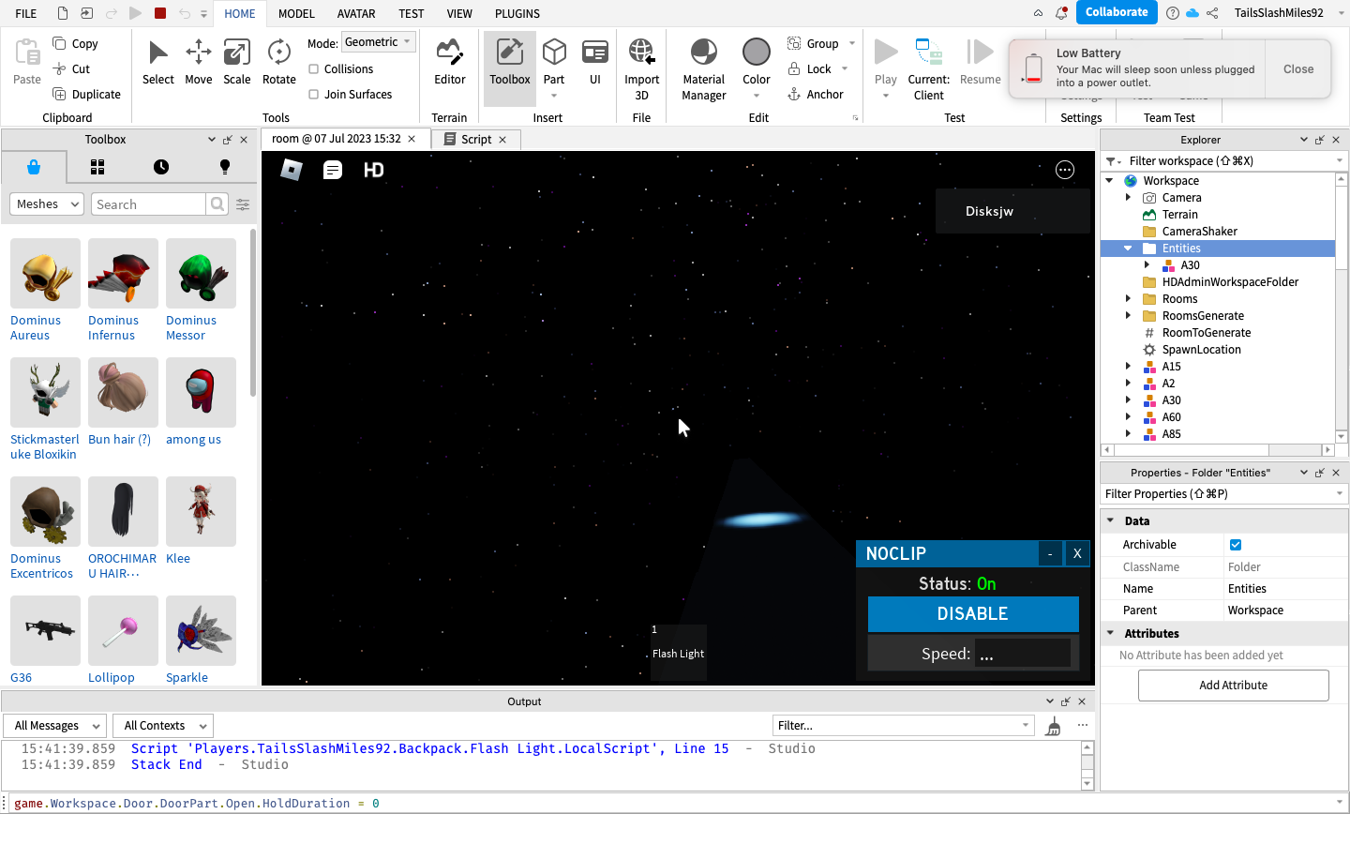Enable the Collisions checkbox

(x=311, y=68)
